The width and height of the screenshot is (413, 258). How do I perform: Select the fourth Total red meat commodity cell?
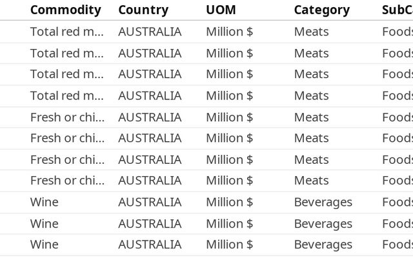click(67, 96)
